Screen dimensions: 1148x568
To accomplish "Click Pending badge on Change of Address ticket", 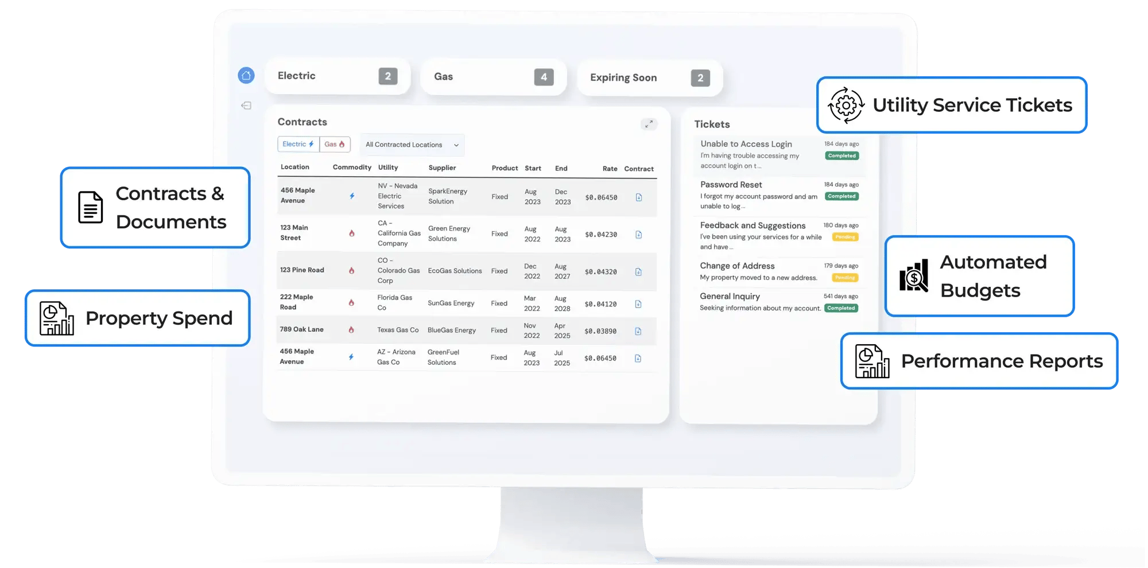I will 845,278.
